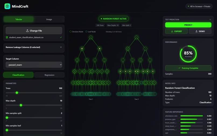Click the Training Complete status button
This screenshot has height=136, width=217.
coord(188,68)
